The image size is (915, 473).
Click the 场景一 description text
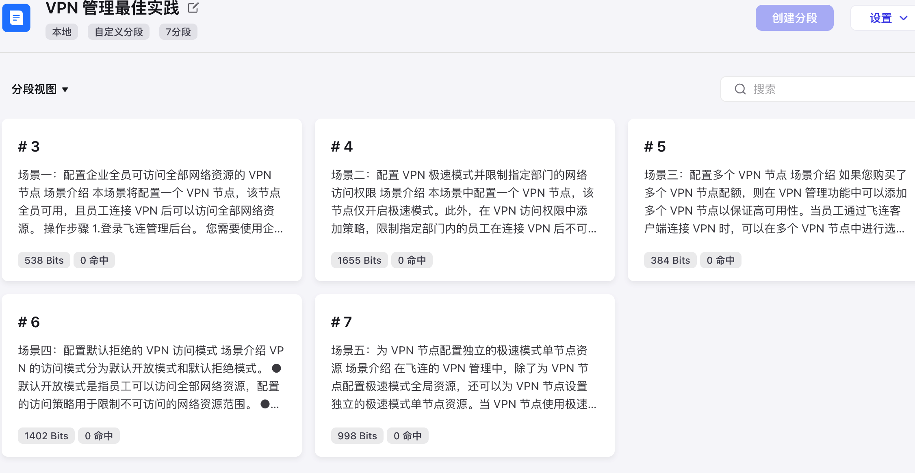coord(151,202)
